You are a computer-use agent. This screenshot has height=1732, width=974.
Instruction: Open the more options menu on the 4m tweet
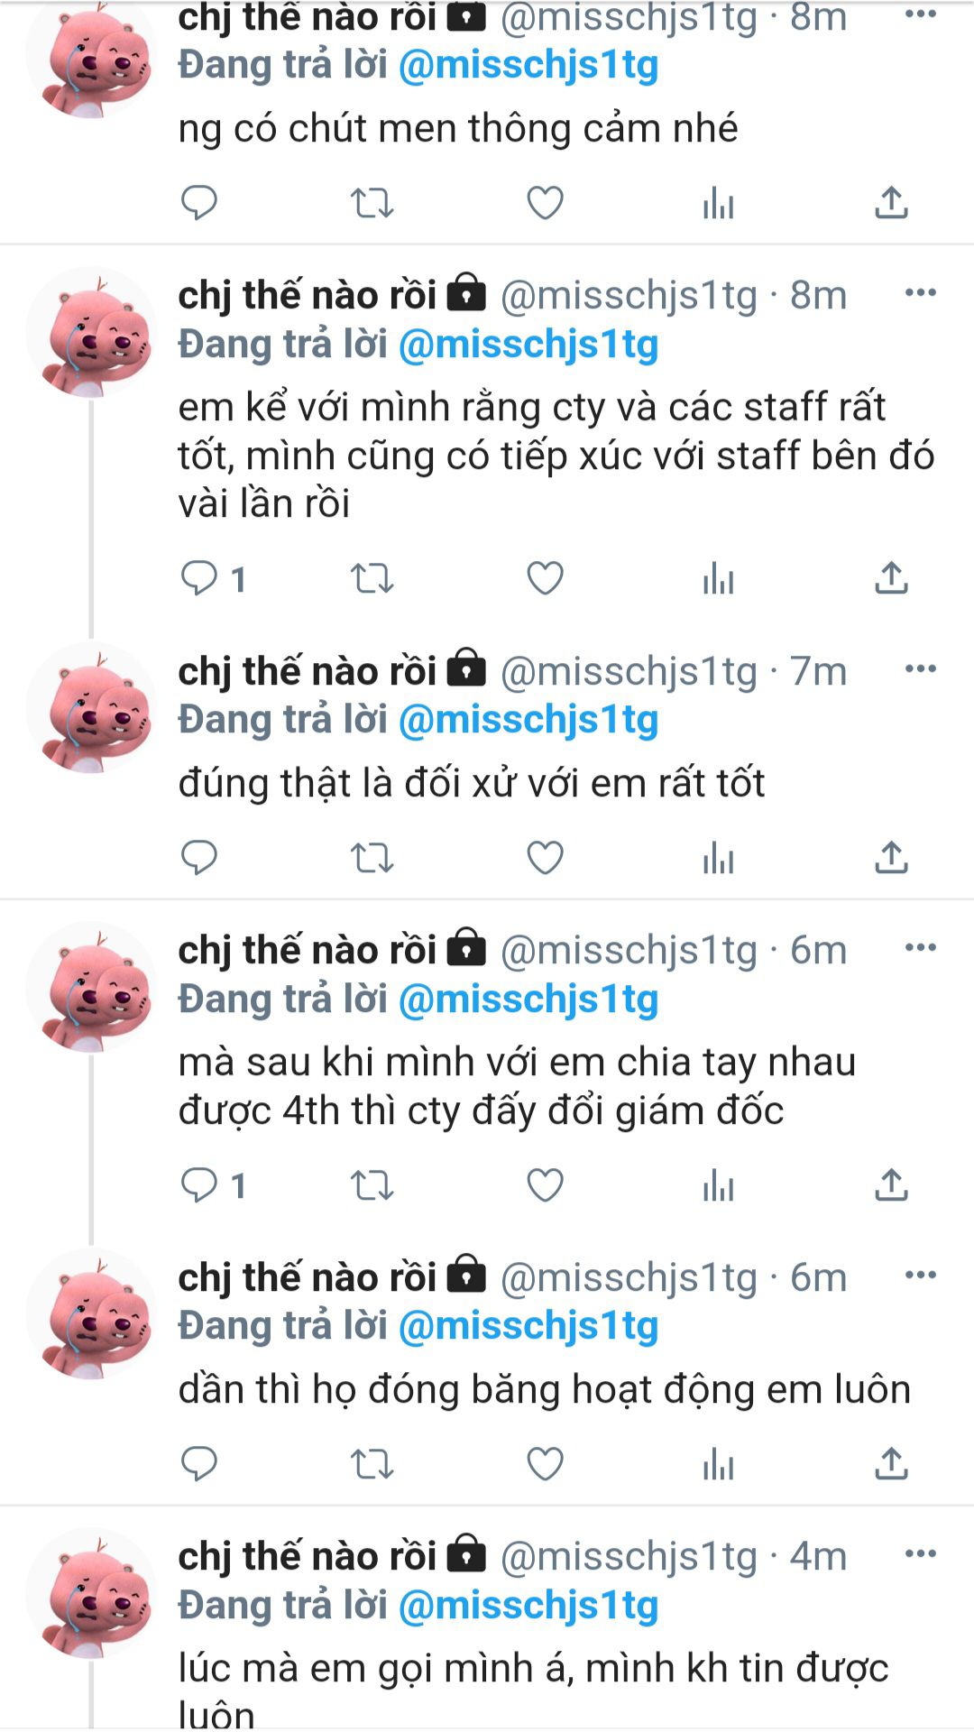(920, 1553)
